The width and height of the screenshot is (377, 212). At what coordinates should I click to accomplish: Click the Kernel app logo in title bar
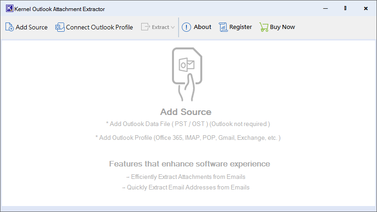(x=9, y=9)
